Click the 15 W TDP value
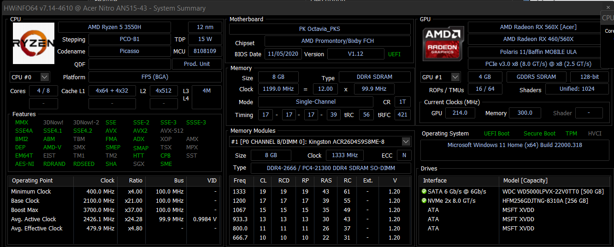 (x=205, y=39)
